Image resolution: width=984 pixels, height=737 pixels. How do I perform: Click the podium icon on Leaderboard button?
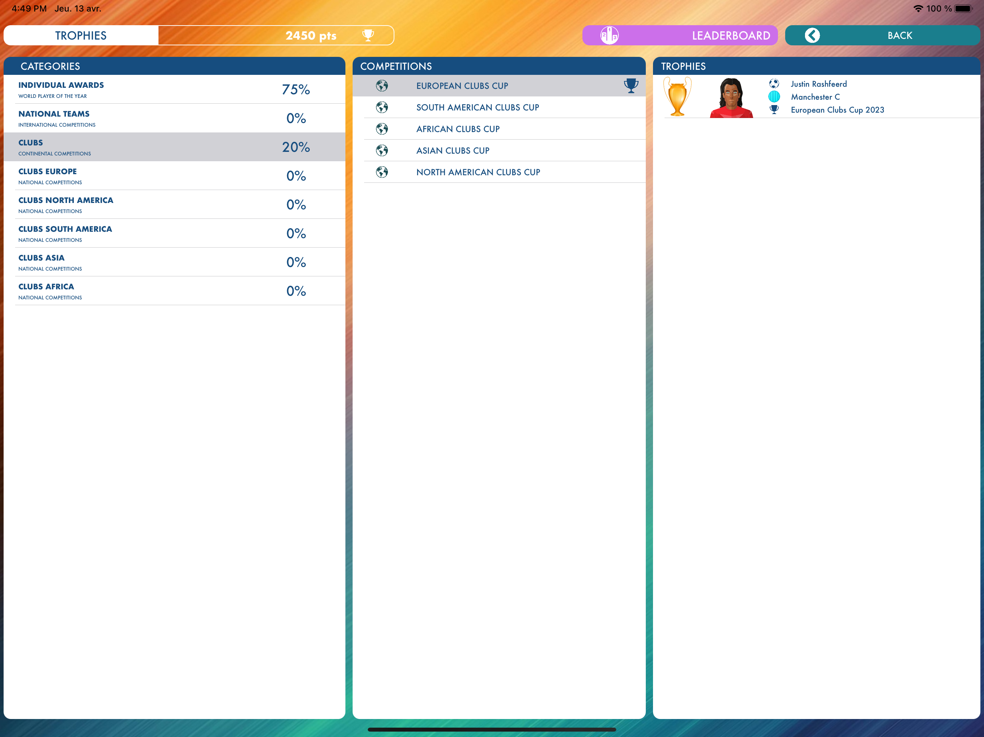(609, 35)
